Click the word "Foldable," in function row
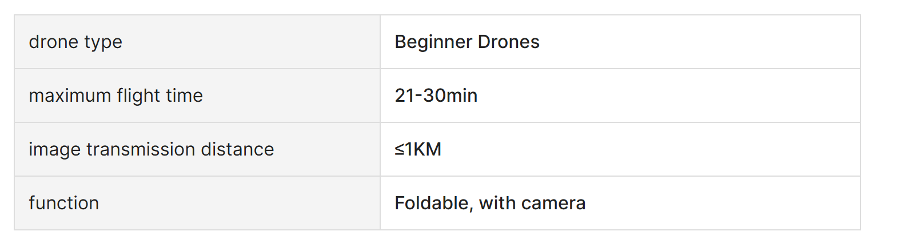Screen dimensions: 901x239 click(x=434, y=204)
